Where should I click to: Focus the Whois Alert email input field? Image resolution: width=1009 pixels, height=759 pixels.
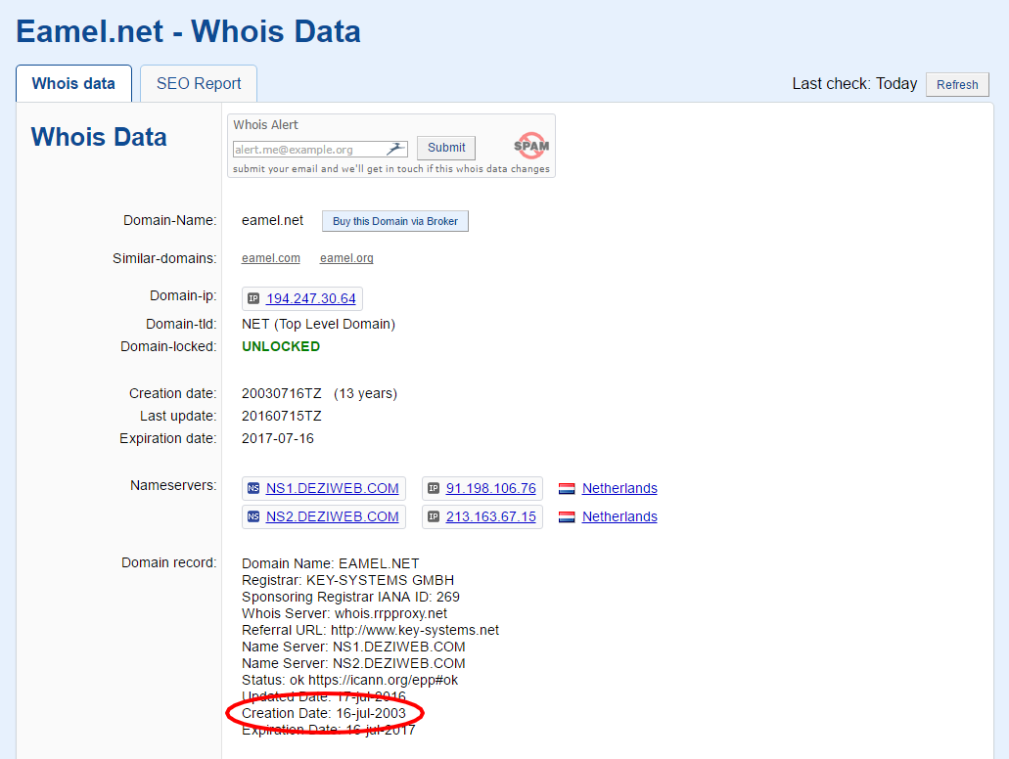[x=320, y=150]
